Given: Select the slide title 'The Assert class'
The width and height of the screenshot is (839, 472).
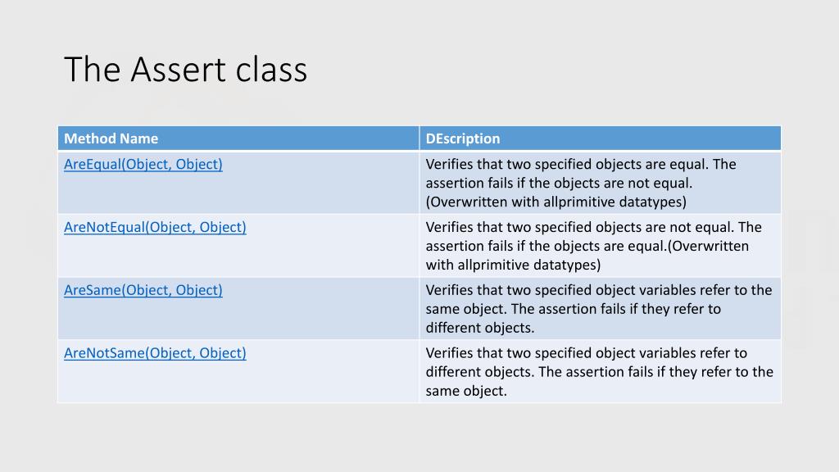Looking at the screenshot, I should pos(186,70).
